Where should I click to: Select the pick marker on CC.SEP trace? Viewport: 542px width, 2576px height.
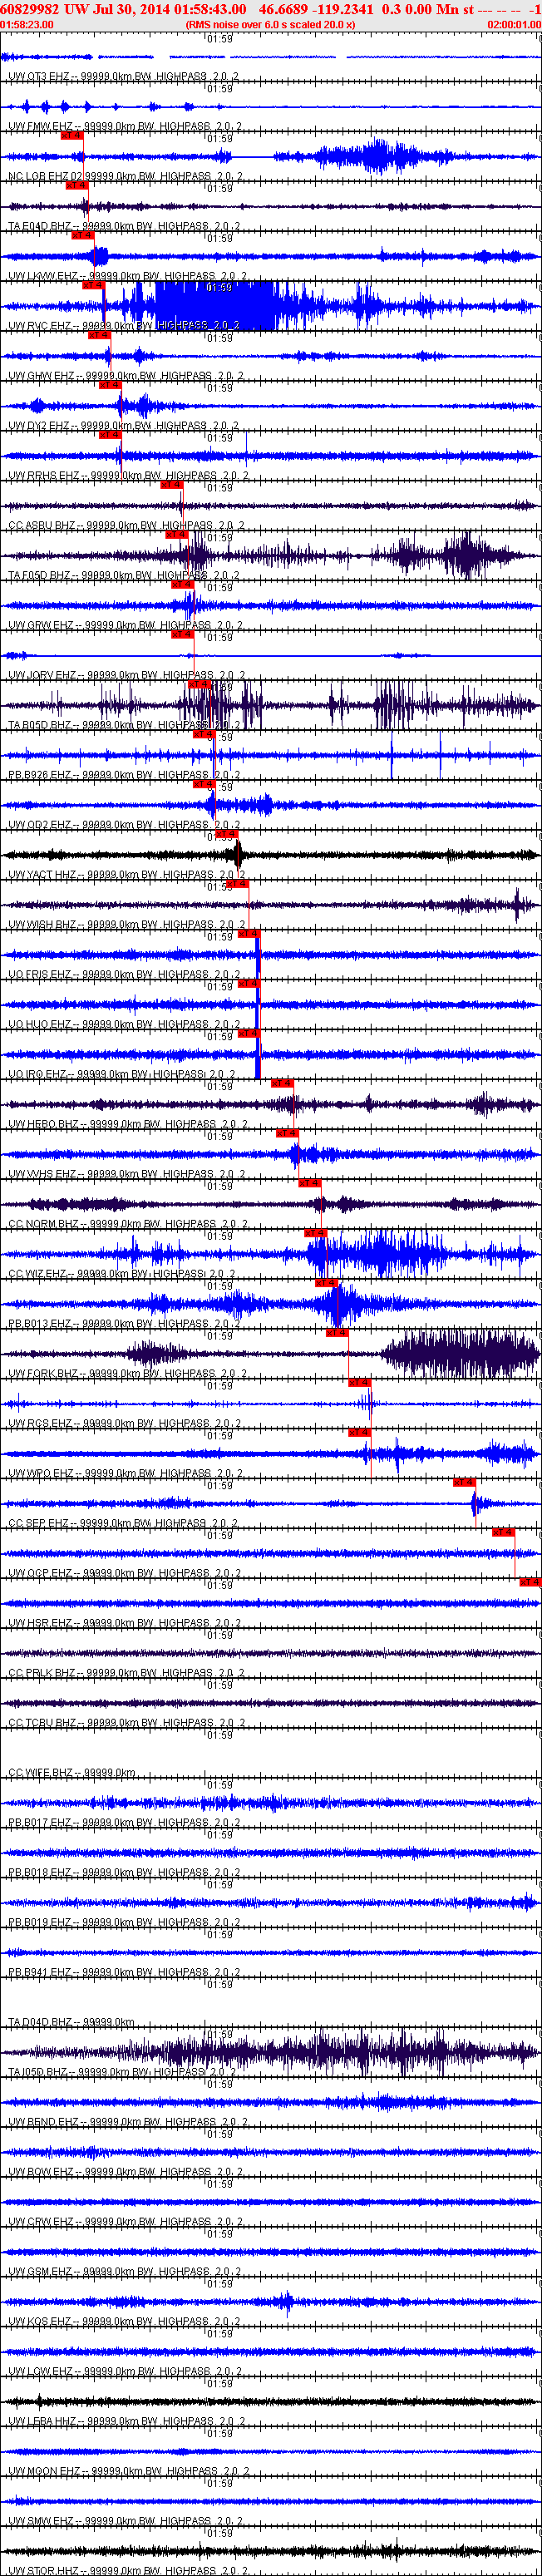coord(464,1482)
